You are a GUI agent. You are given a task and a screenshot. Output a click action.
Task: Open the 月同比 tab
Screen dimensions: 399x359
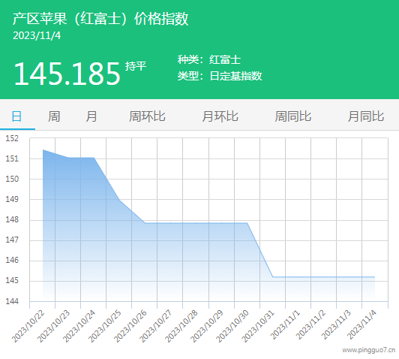[x=366, y=116]
